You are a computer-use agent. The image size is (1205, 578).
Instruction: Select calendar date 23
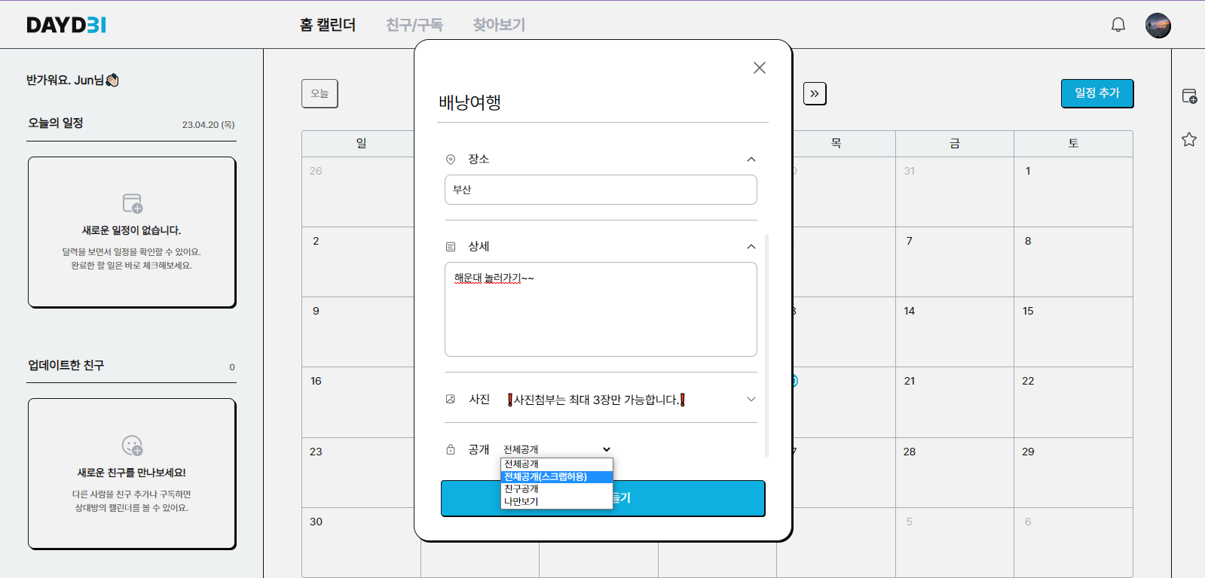pyautogui.click(x=316, y=452)
